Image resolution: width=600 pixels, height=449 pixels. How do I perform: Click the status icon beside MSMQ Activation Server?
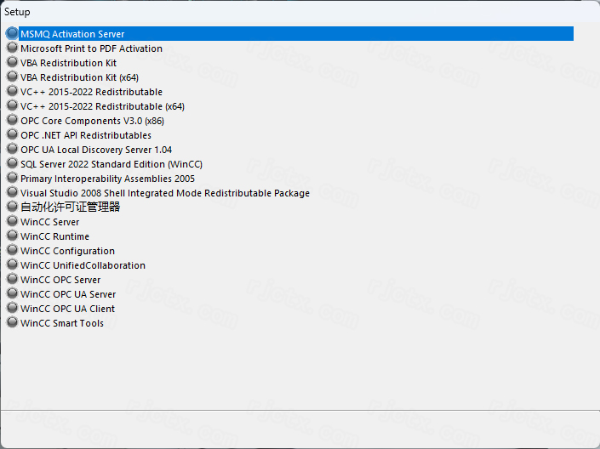12,33
